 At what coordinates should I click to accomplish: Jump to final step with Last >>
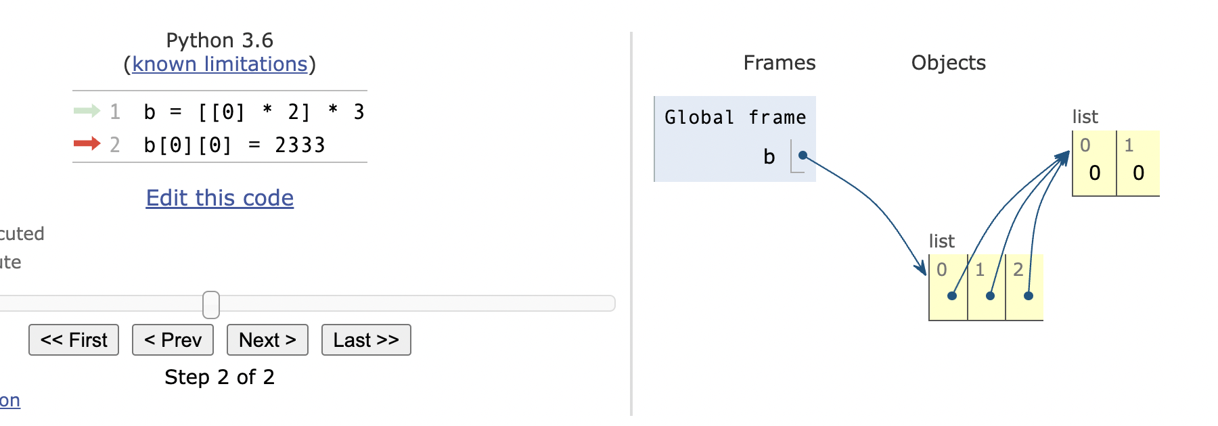(366, 339)
